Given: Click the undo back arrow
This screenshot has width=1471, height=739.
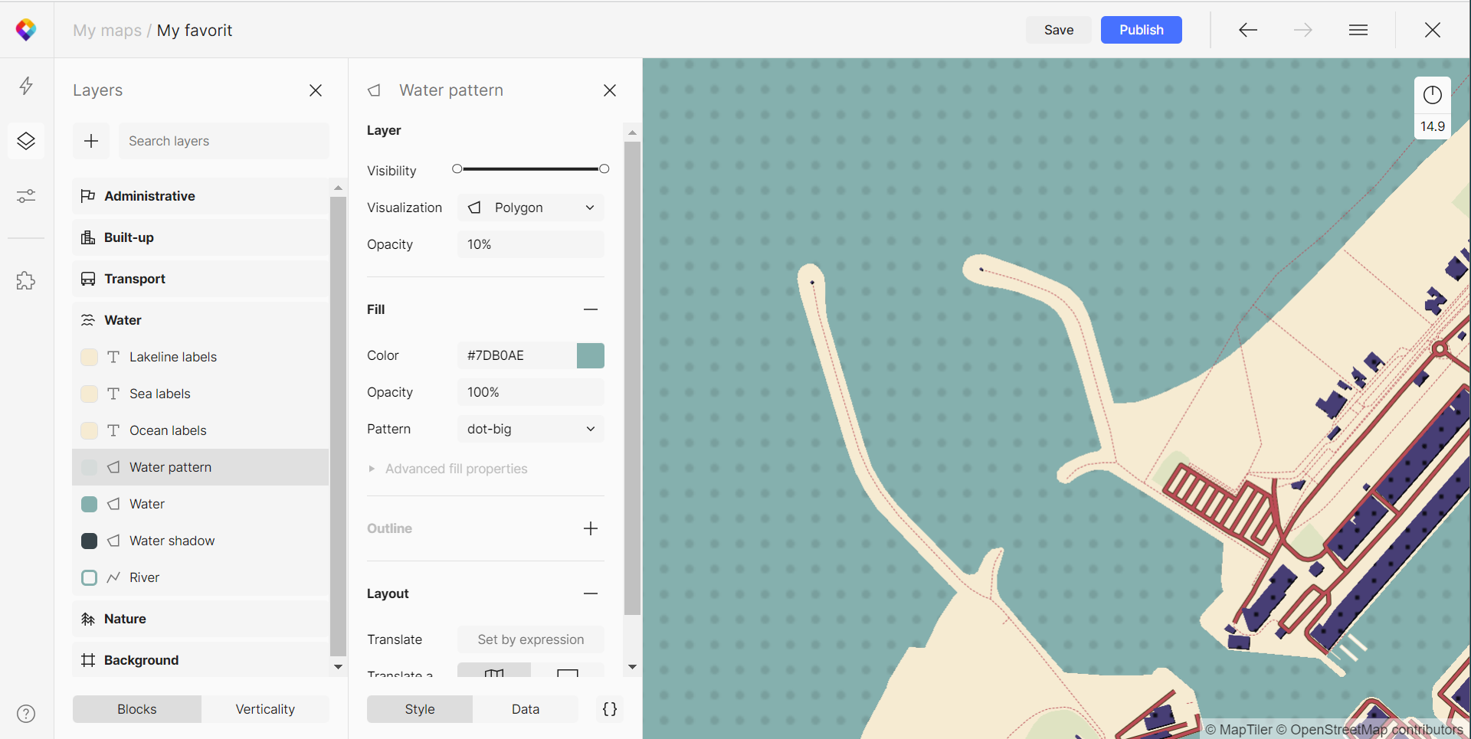Looking at the screenshot, I should pos(1247,30).
